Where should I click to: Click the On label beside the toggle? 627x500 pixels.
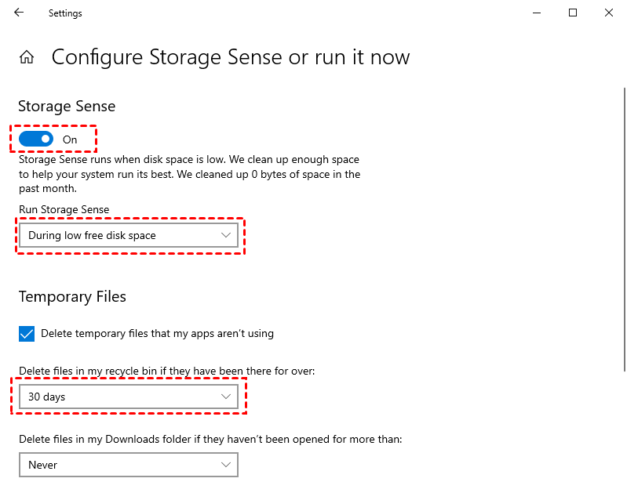(71, 139)
